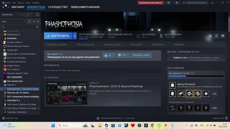Viewport: 230px width, 129px height.
Task: Toggle the library grid view icon
Action: tap(37, 15)
